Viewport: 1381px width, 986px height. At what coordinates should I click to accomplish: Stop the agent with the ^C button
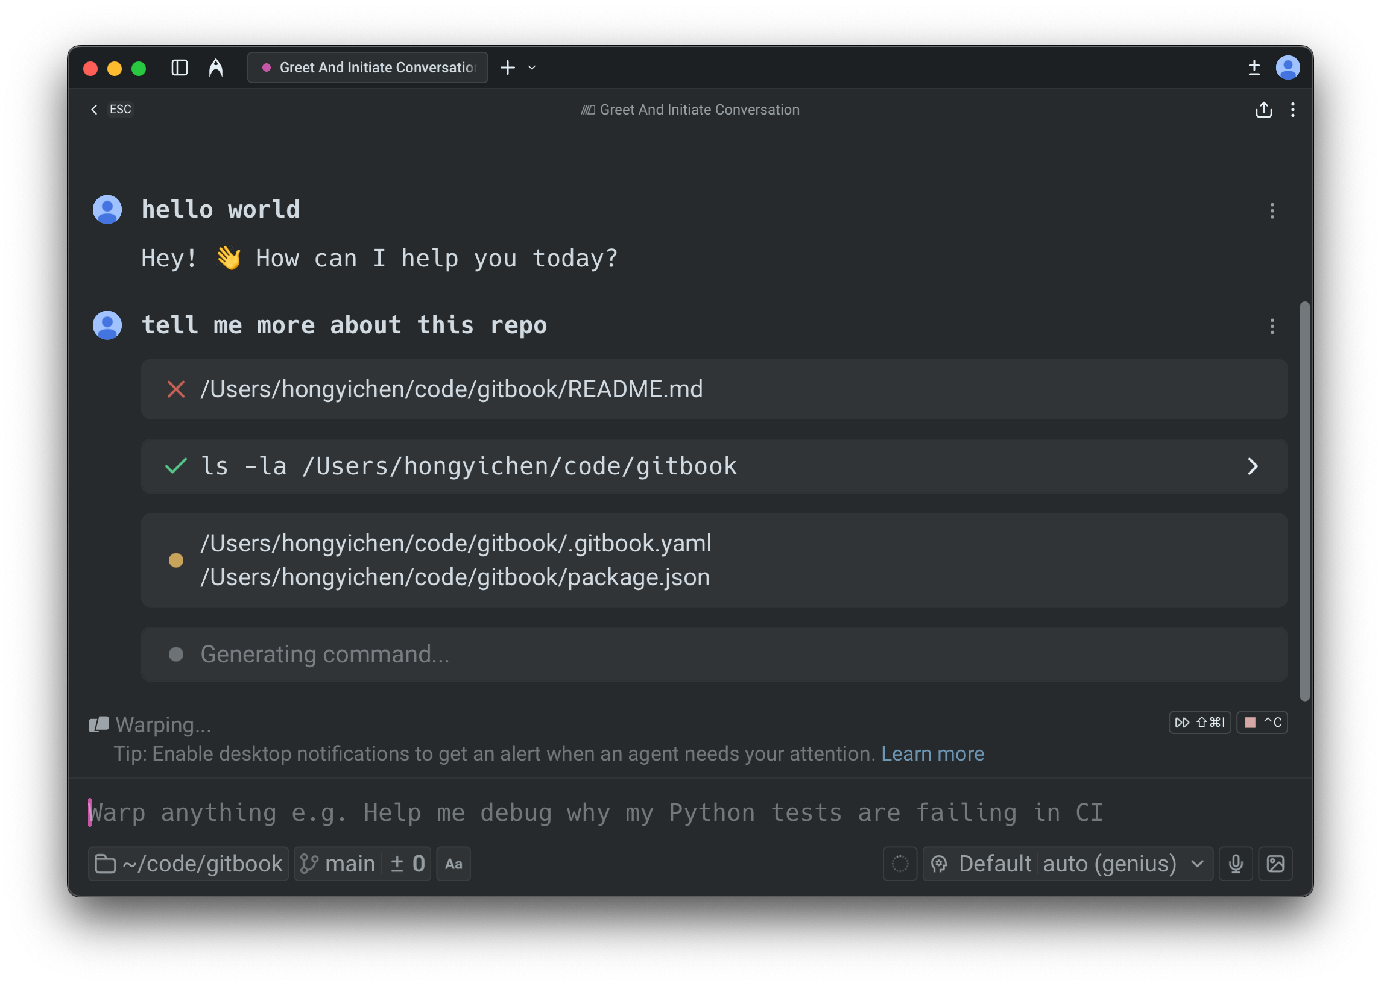point(1262,723)
